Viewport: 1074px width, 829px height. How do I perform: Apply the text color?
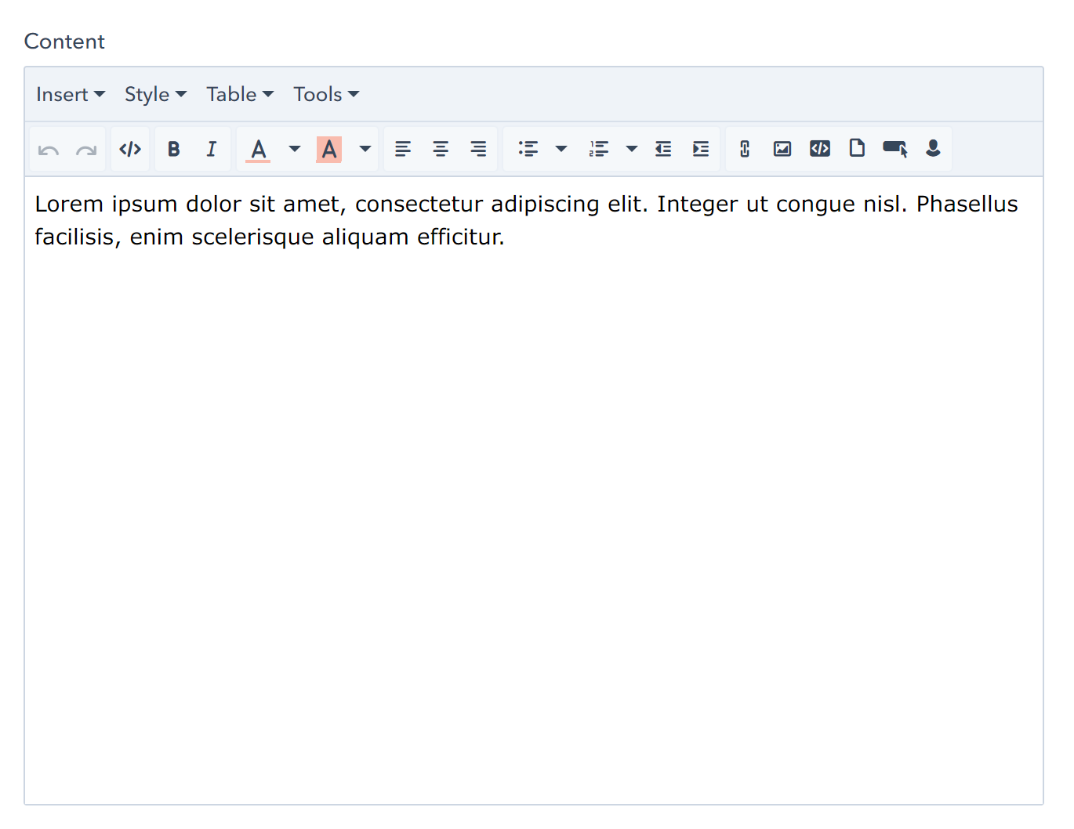[258, 149]
